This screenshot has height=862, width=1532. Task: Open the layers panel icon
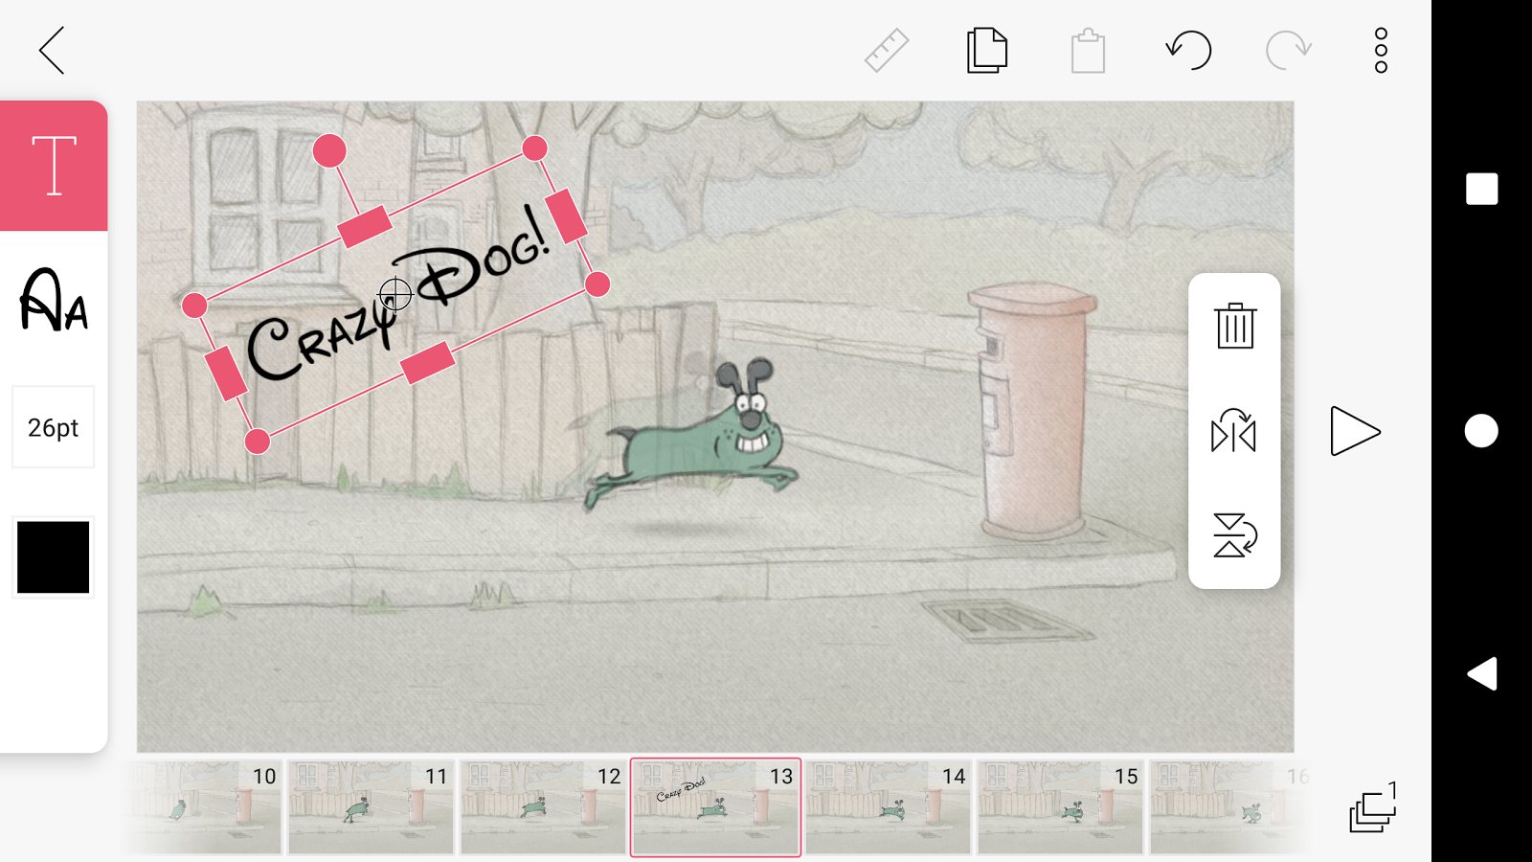(x=1373, y=806)
